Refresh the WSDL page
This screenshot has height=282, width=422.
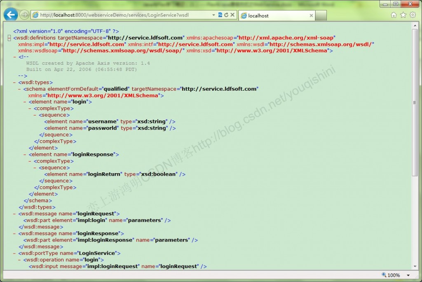tap(227, 14)
